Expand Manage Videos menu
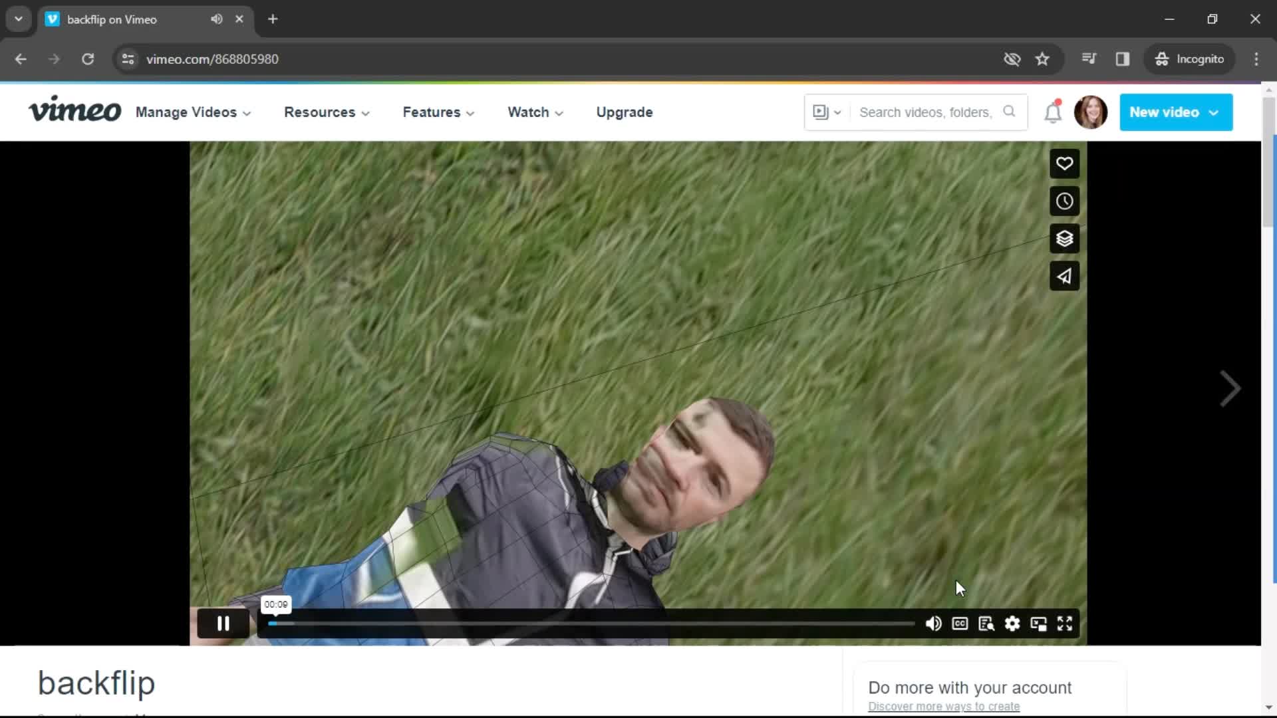1277x718 pixels. (193, 112)
